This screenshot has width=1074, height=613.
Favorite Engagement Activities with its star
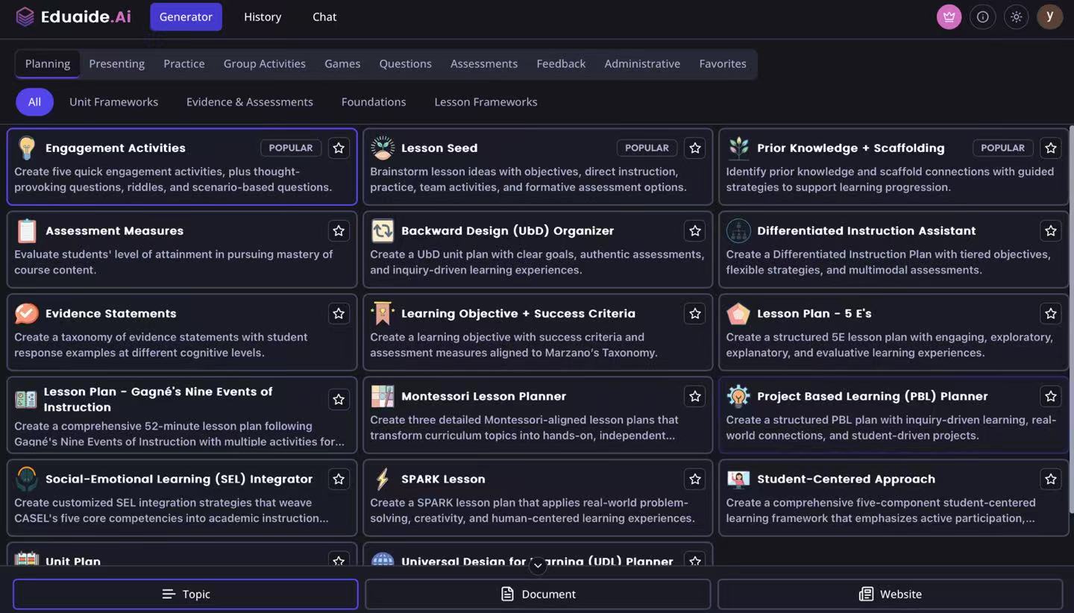tap(339, 148)
